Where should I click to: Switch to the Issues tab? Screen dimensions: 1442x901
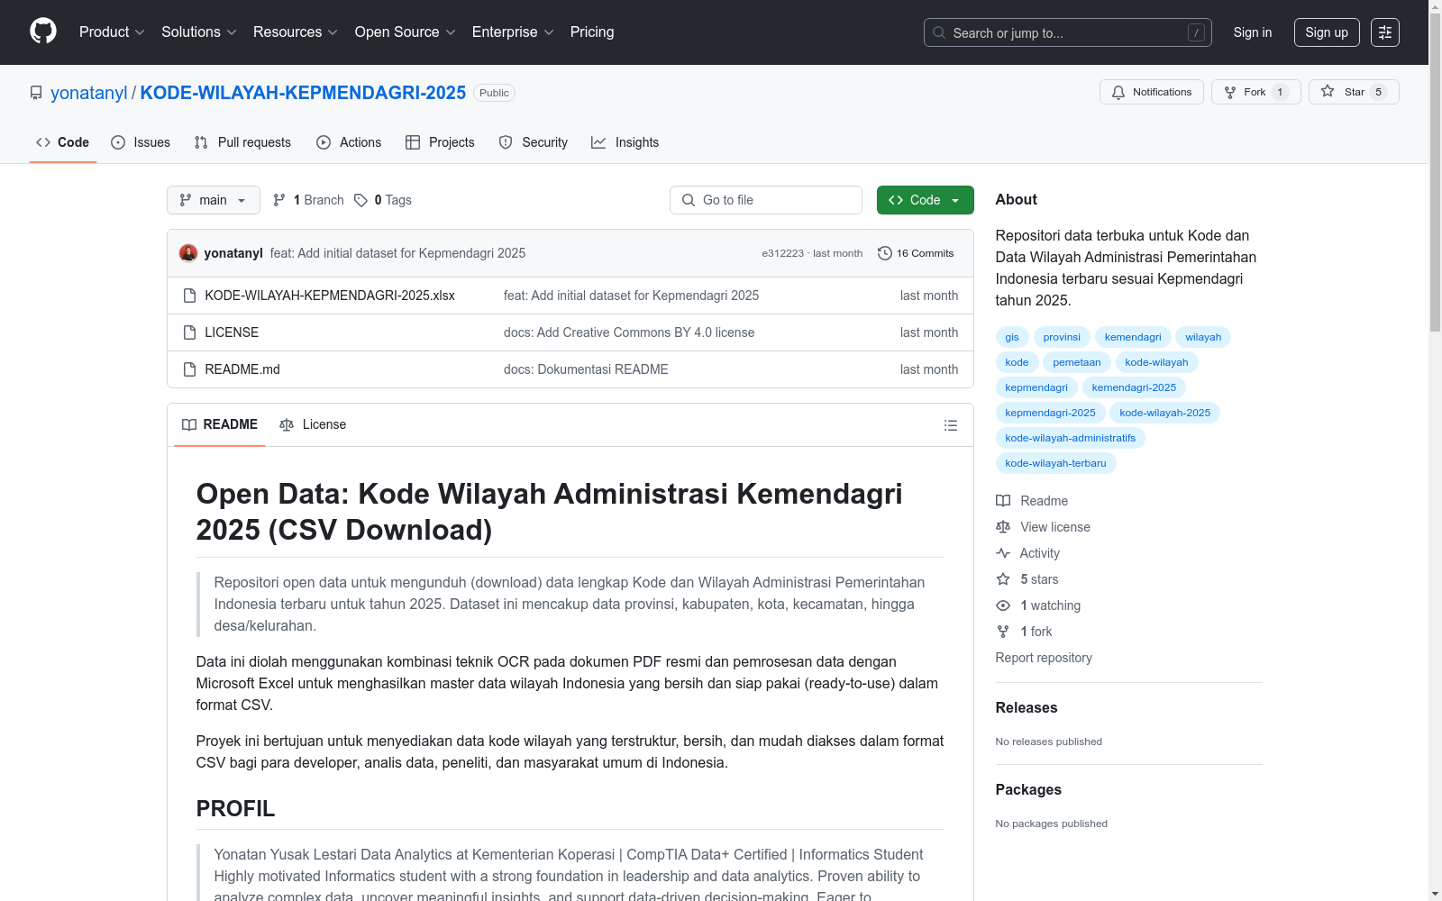[141, 142]
